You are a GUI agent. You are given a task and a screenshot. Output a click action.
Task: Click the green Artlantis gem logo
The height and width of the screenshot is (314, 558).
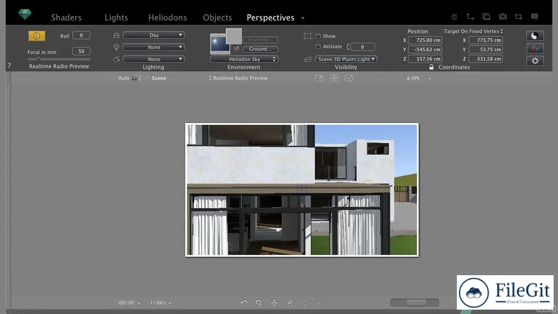coord(25,14)
